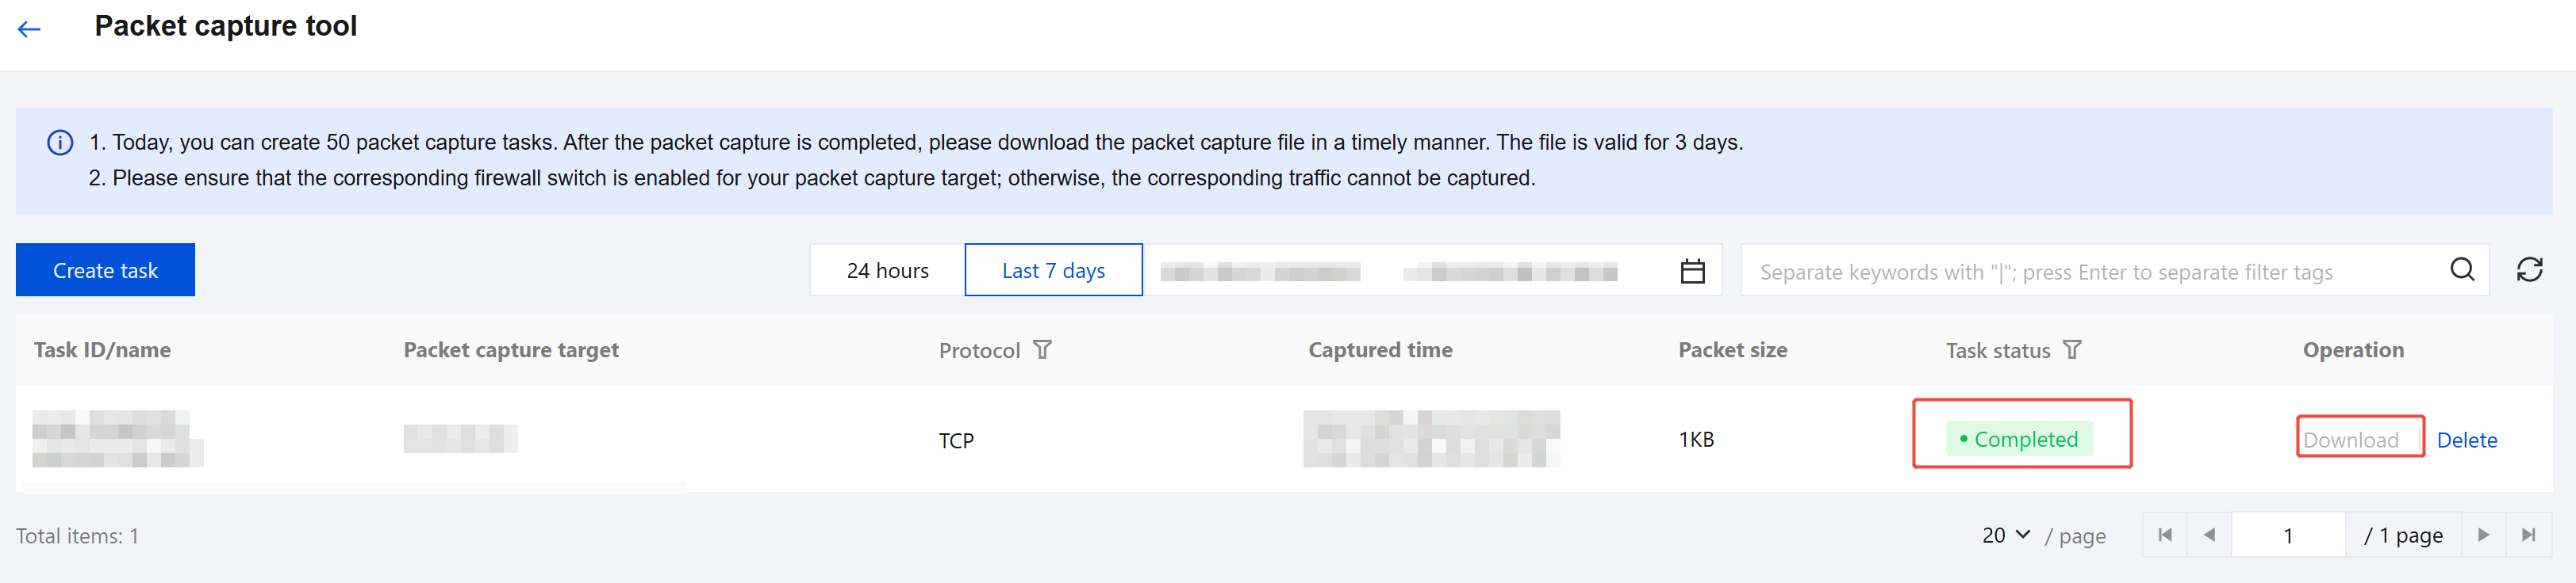Download the completed packet capture file
Screen dimensions: 2576x583
(x=2350, y=440)
